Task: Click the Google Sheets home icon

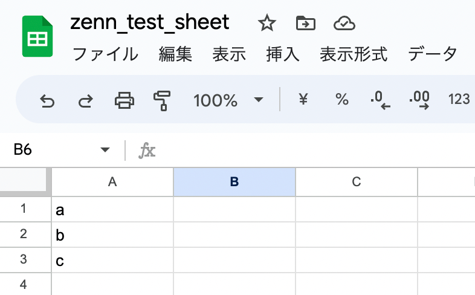Action: 37,36
